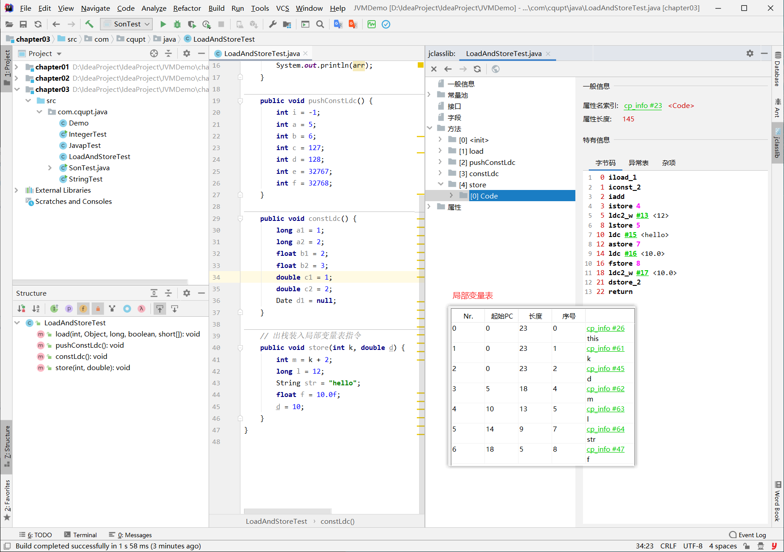This screenshot has width=784, height=552.
Task: Click the Translate icon in toolbar
Action: 338,24
